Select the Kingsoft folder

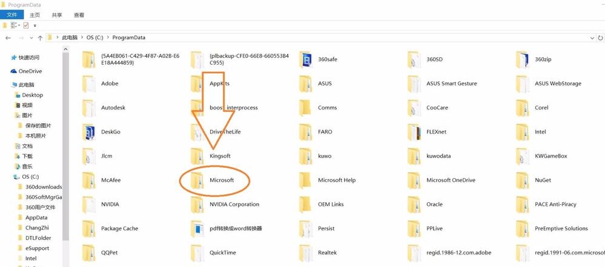tap(211, 156)
